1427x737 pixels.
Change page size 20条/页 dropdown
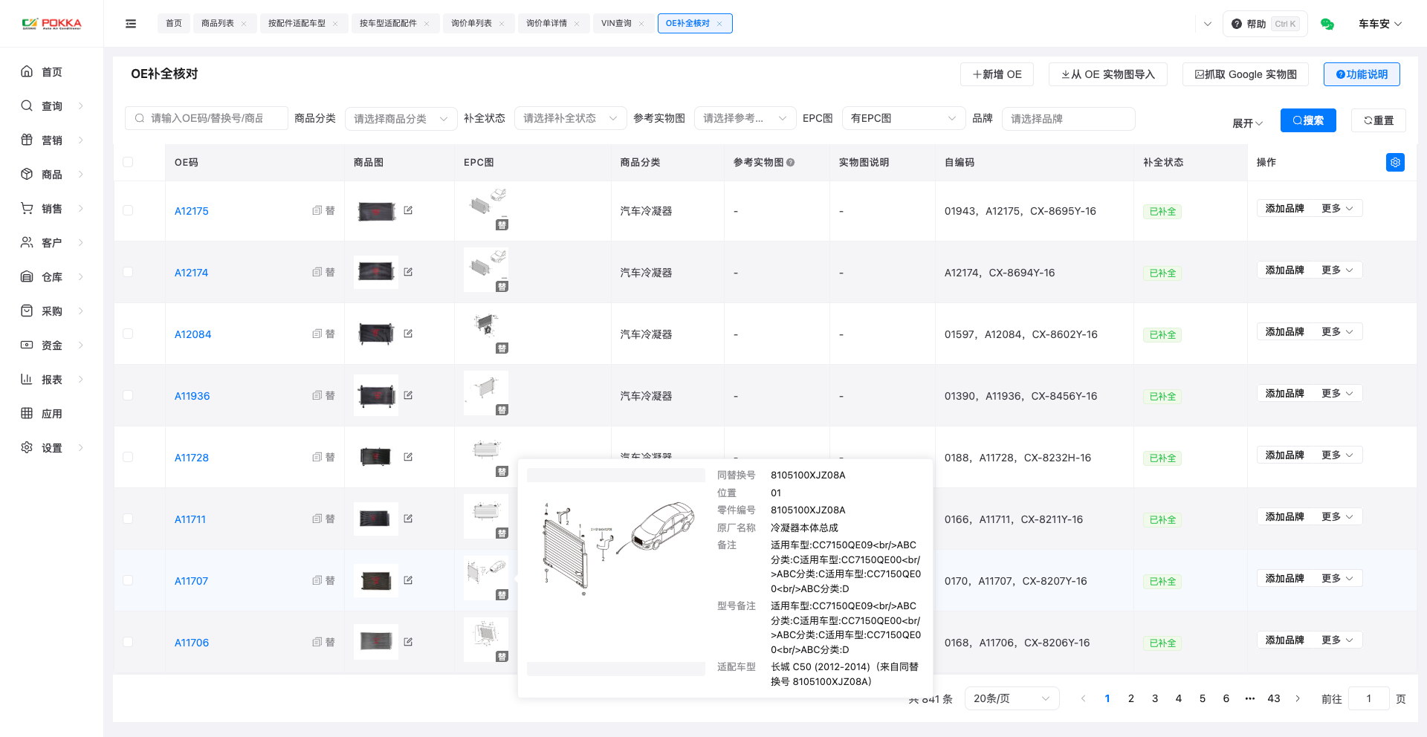pyautogui.click(x=1012, y=698)
